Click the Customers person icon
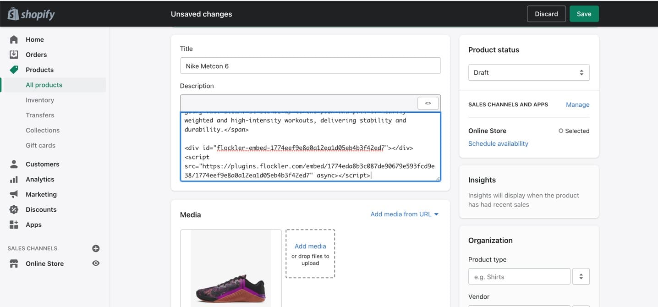 coord(14,164)
